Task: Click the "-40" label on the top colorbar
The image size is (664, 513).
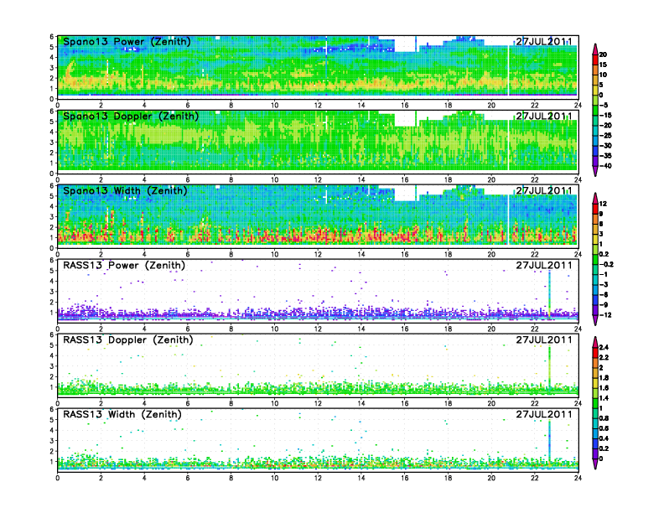Action: click(605, 166)
